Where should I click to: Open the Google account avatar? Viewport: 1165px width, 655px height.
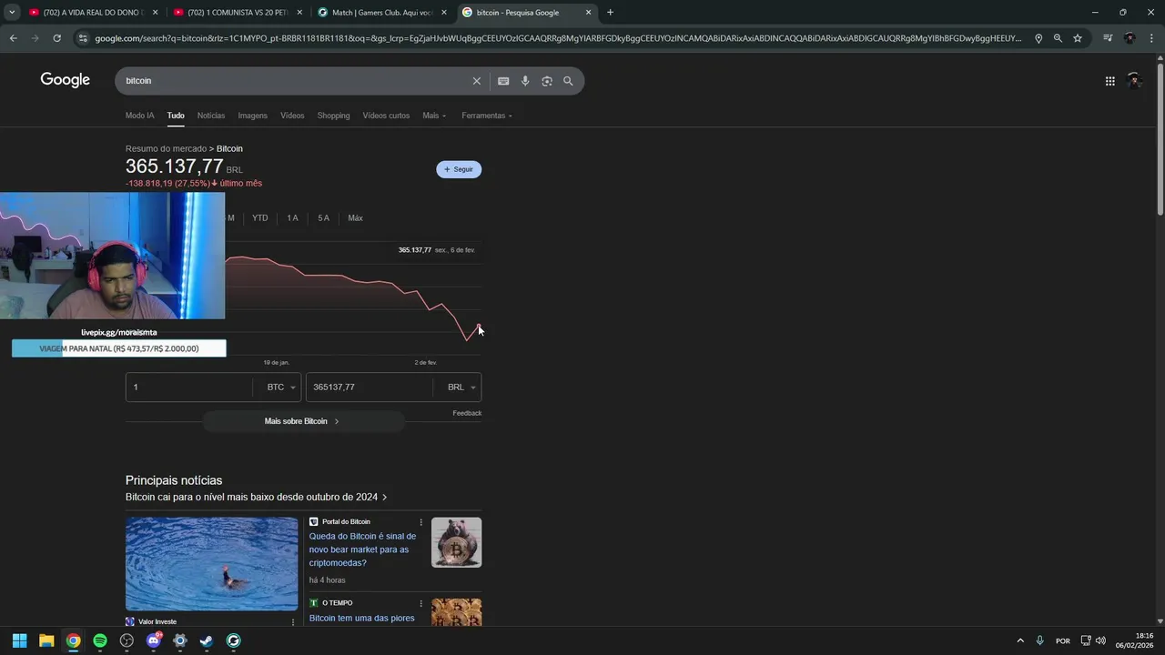(1134, 81)
